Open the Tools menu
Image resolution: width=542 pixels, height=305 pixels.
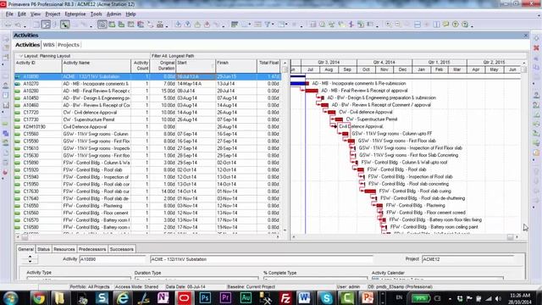(x=96, y=14)
